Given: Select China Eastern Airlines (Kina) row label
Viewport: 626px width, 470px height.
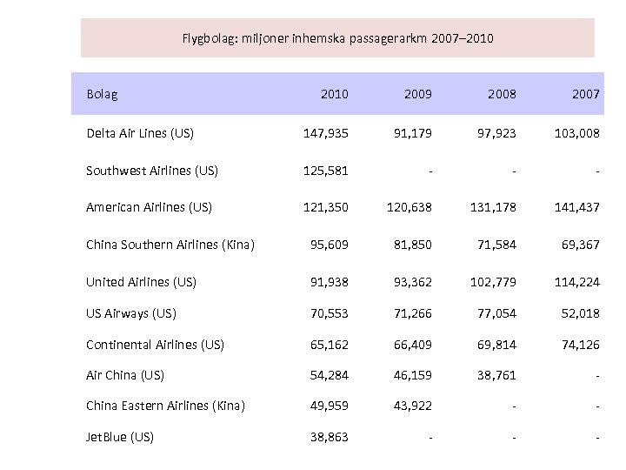Looking at the screenshot, I should point(166,404).
